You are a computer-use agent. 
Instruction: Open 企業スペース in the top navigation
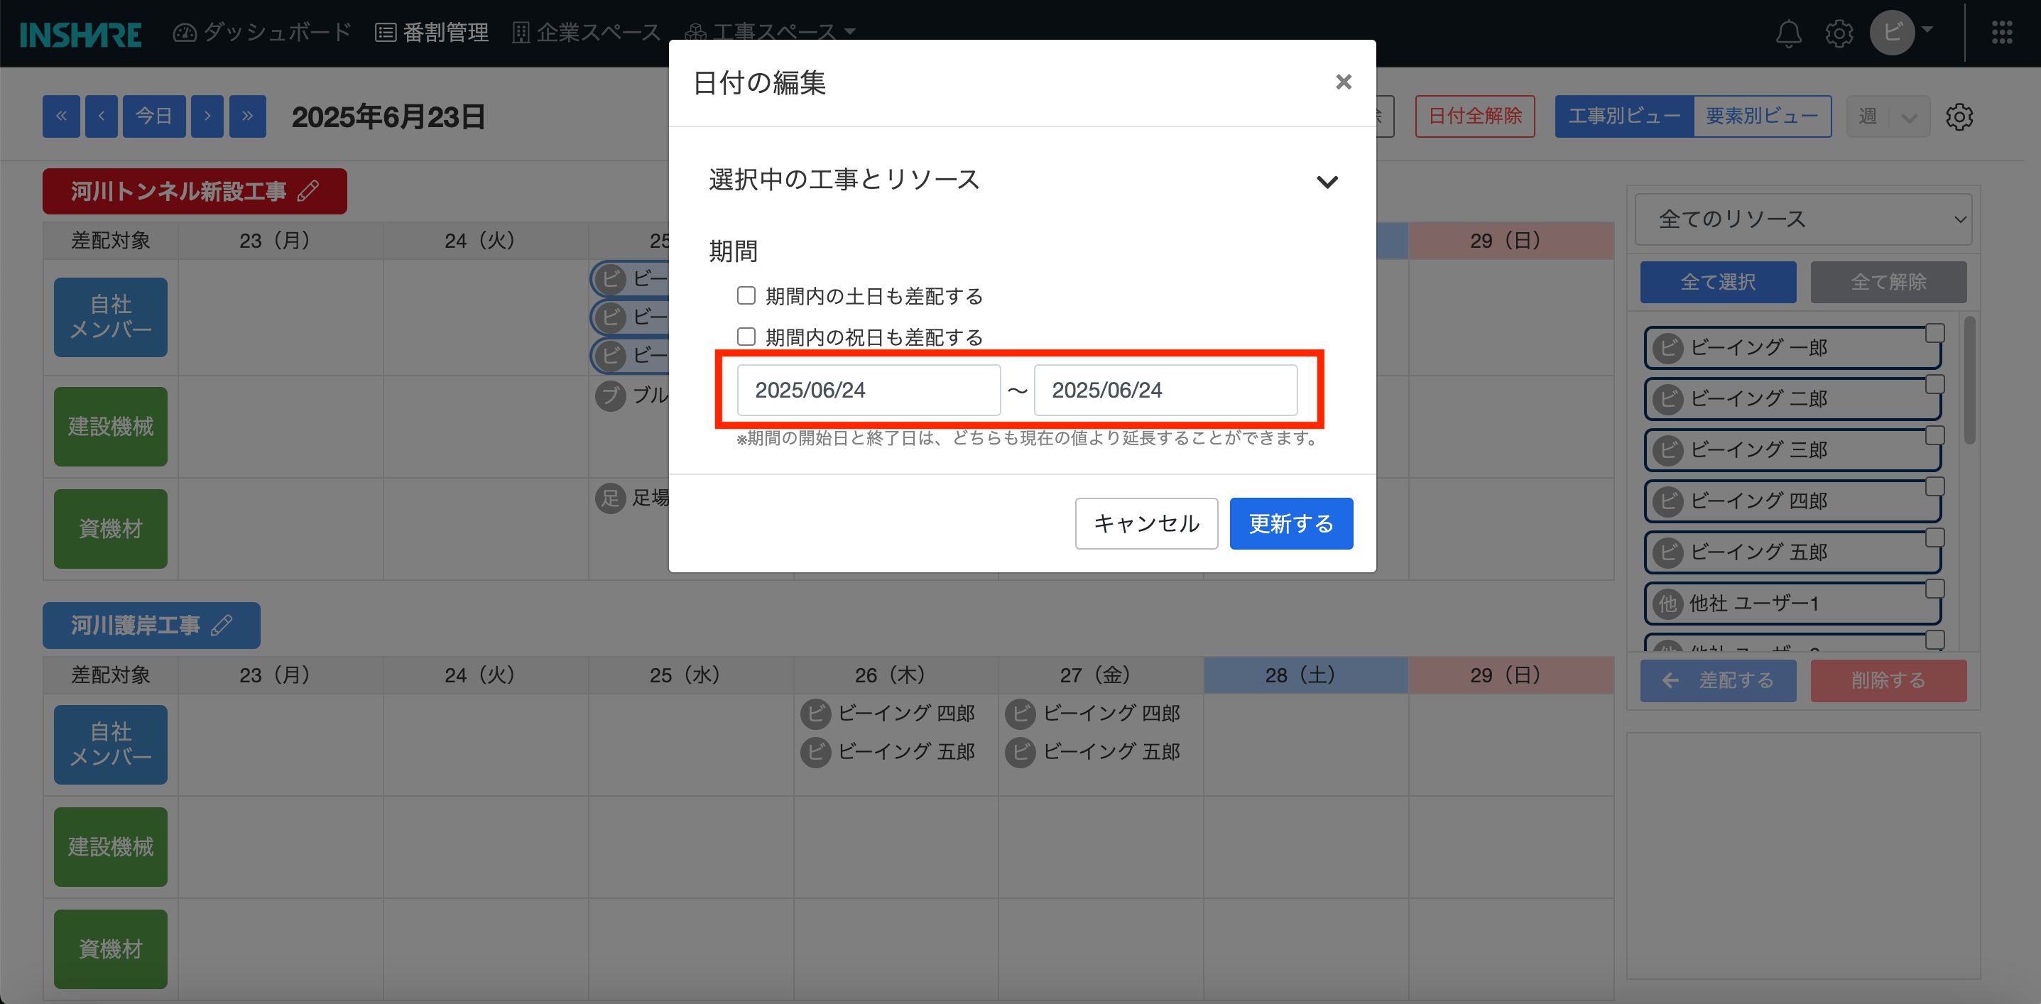click(587, 33)
